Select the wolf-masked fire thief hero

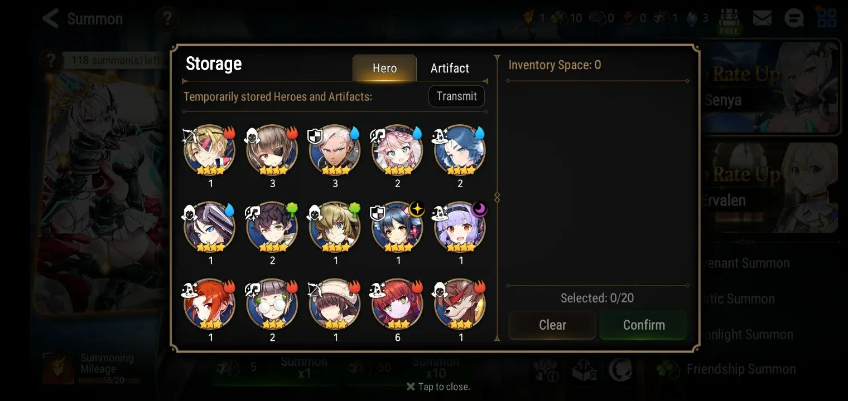click(x=460, y=305)
